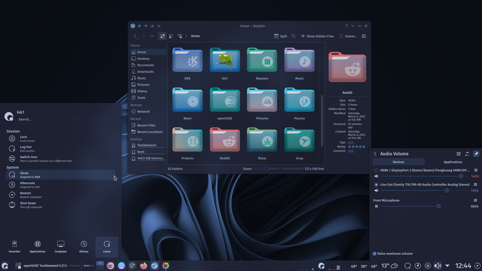Go forward in Dolphin navigation
Viewport: 482px width, 271px height.
point(144,36)
